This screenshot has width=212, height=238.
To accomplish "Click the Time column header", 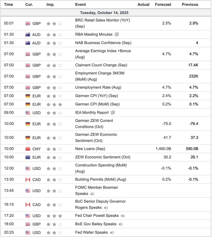I will (8, 5).
